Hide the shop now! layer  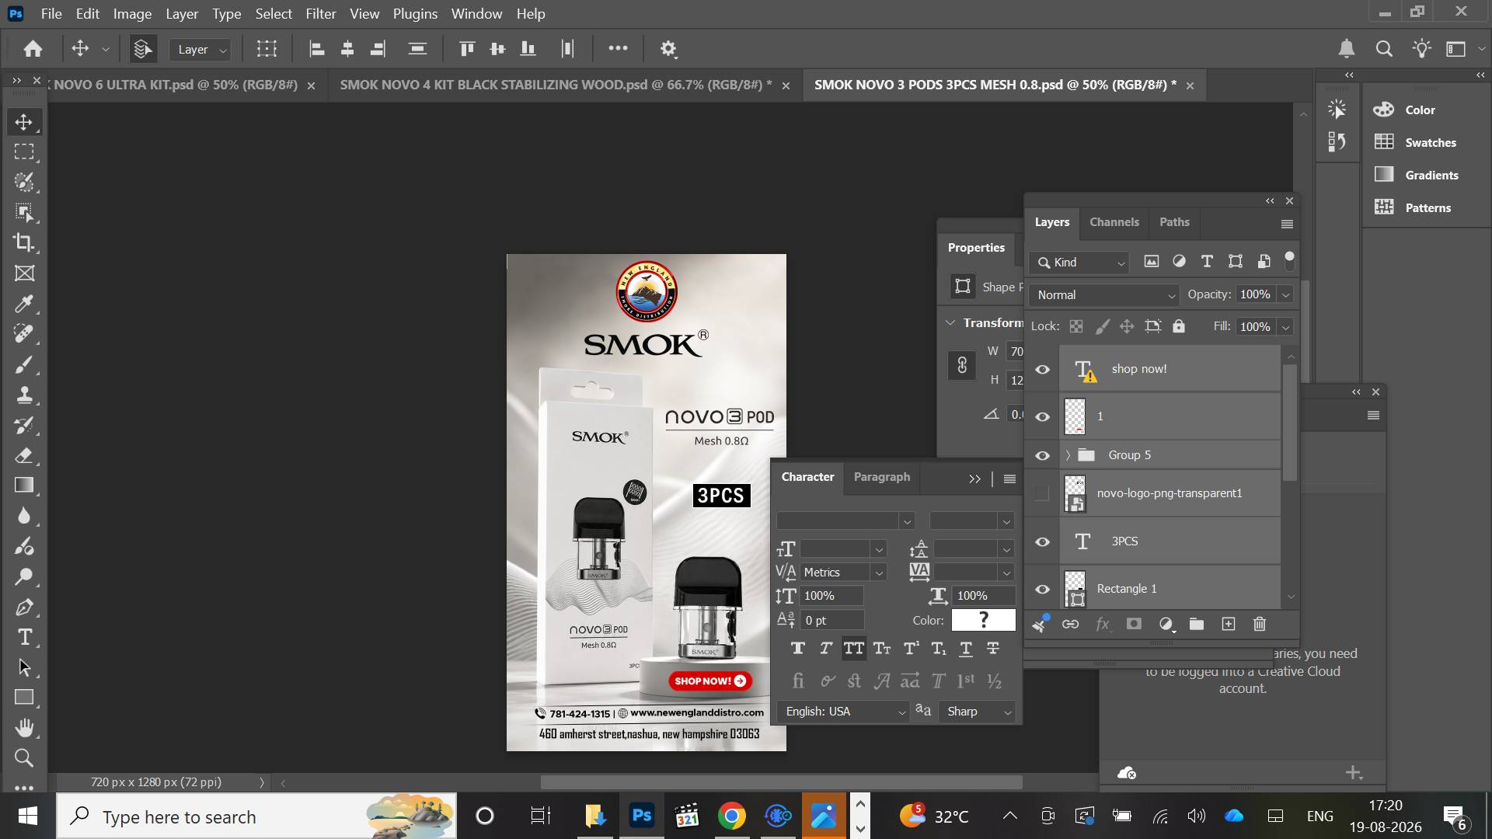[1042, 369]
